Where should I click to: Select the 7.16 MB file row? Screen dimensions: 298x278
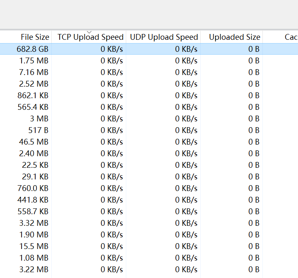[149, 72]
